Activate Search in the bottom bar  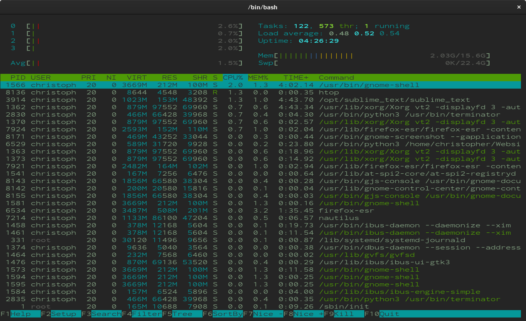[107, 314]
